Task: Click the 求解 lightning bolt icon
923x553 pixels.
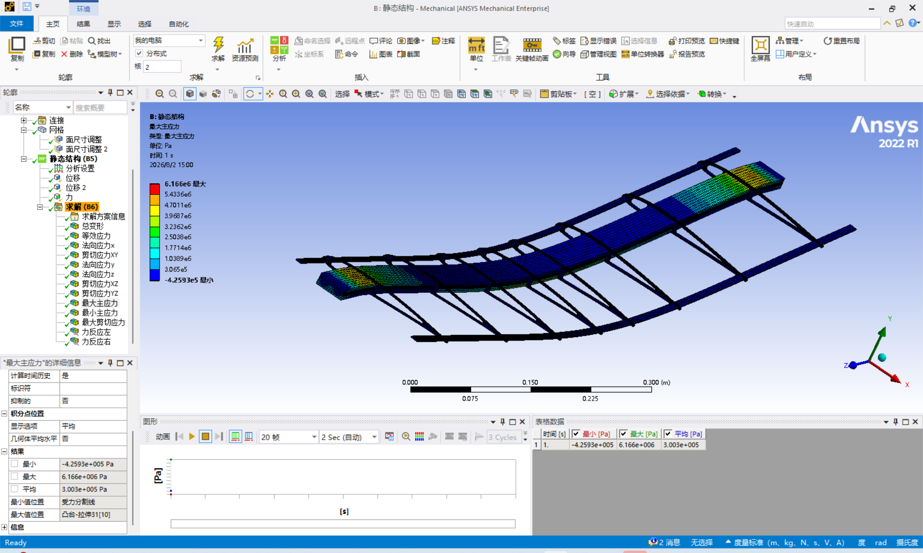Action: (x=218, y=45)
